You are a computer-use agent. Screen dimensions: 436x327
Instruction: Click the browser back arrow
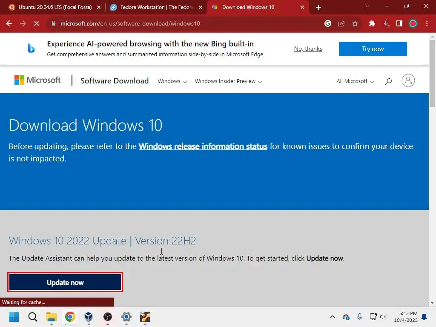tap(9, 24)
